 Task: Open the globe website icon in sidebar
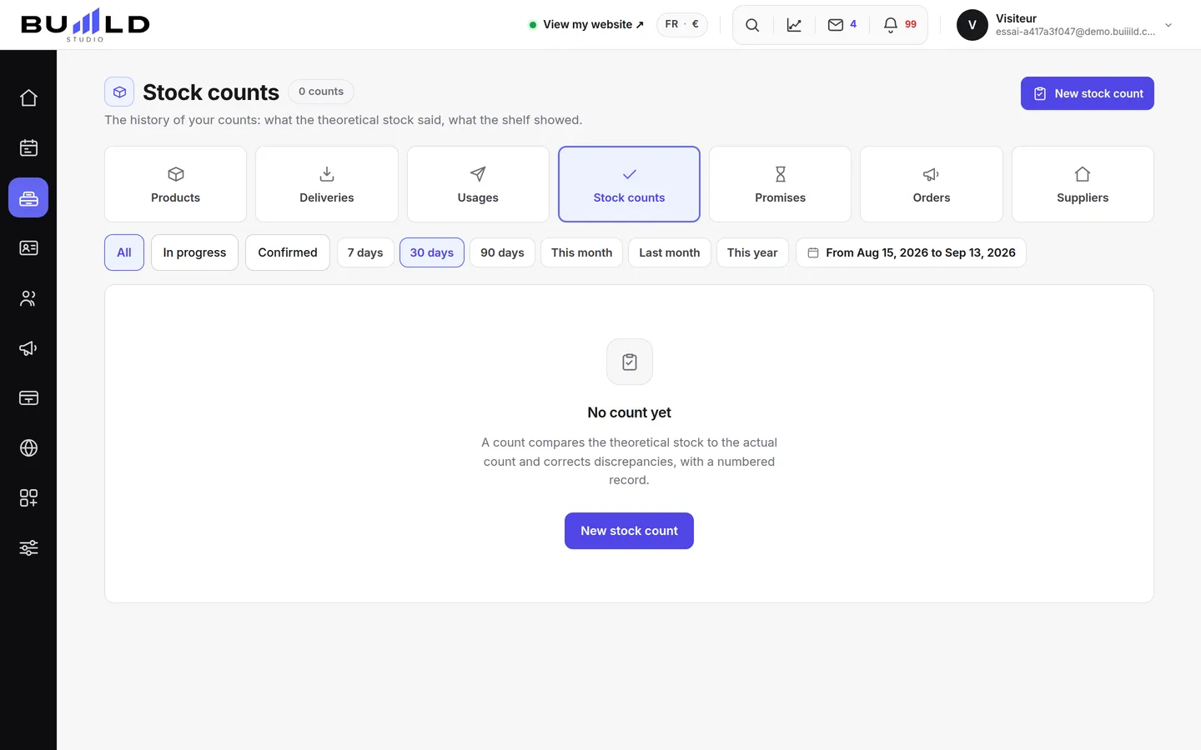(x=28, y=447)
